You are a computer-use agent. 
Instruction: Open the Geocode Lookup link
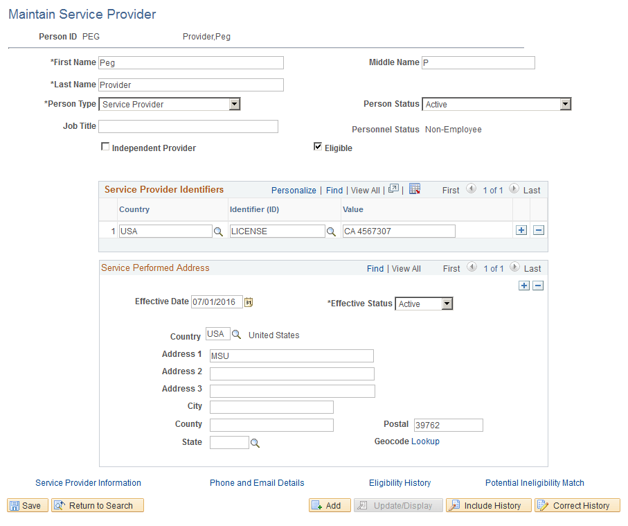click(x=425, y=441)
